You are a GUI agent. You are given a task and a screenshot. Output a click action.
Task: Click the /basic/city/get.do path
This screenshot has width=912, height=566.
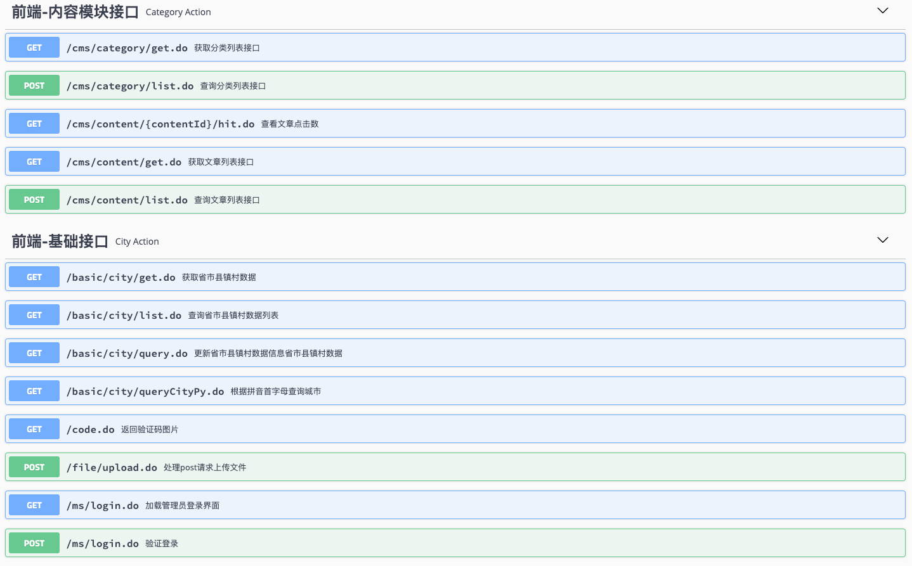point(121,278)
